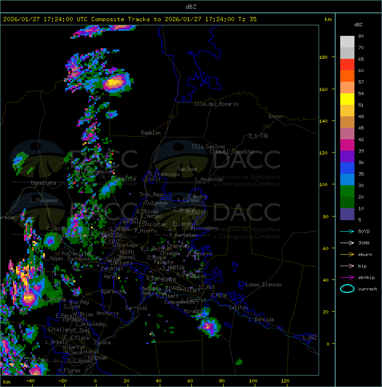
Task: Click the L_Asuncion label
Action: [209, 179]
